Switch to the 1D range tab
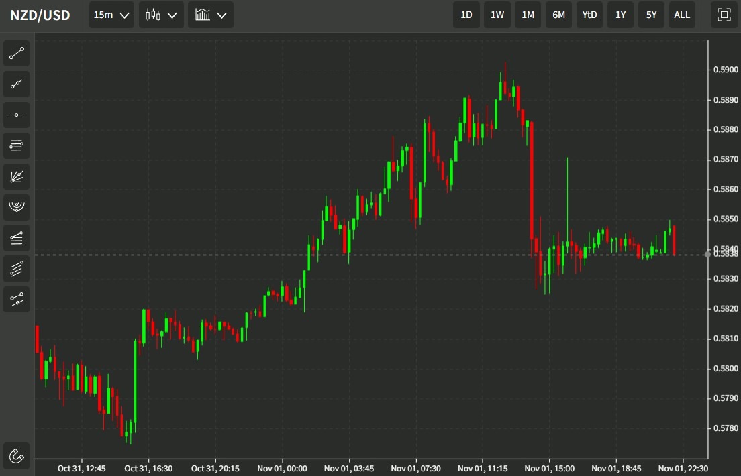The width and height of the screenshot is (741, 476). 466,14
